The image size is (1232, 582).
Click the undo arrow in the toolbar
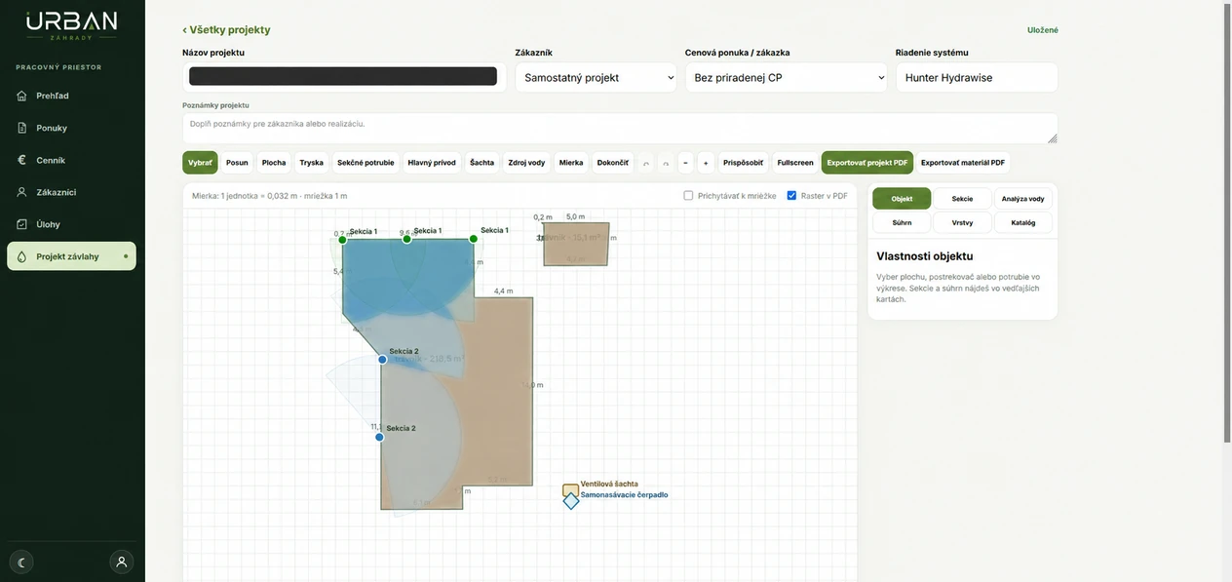coord(645,163)
